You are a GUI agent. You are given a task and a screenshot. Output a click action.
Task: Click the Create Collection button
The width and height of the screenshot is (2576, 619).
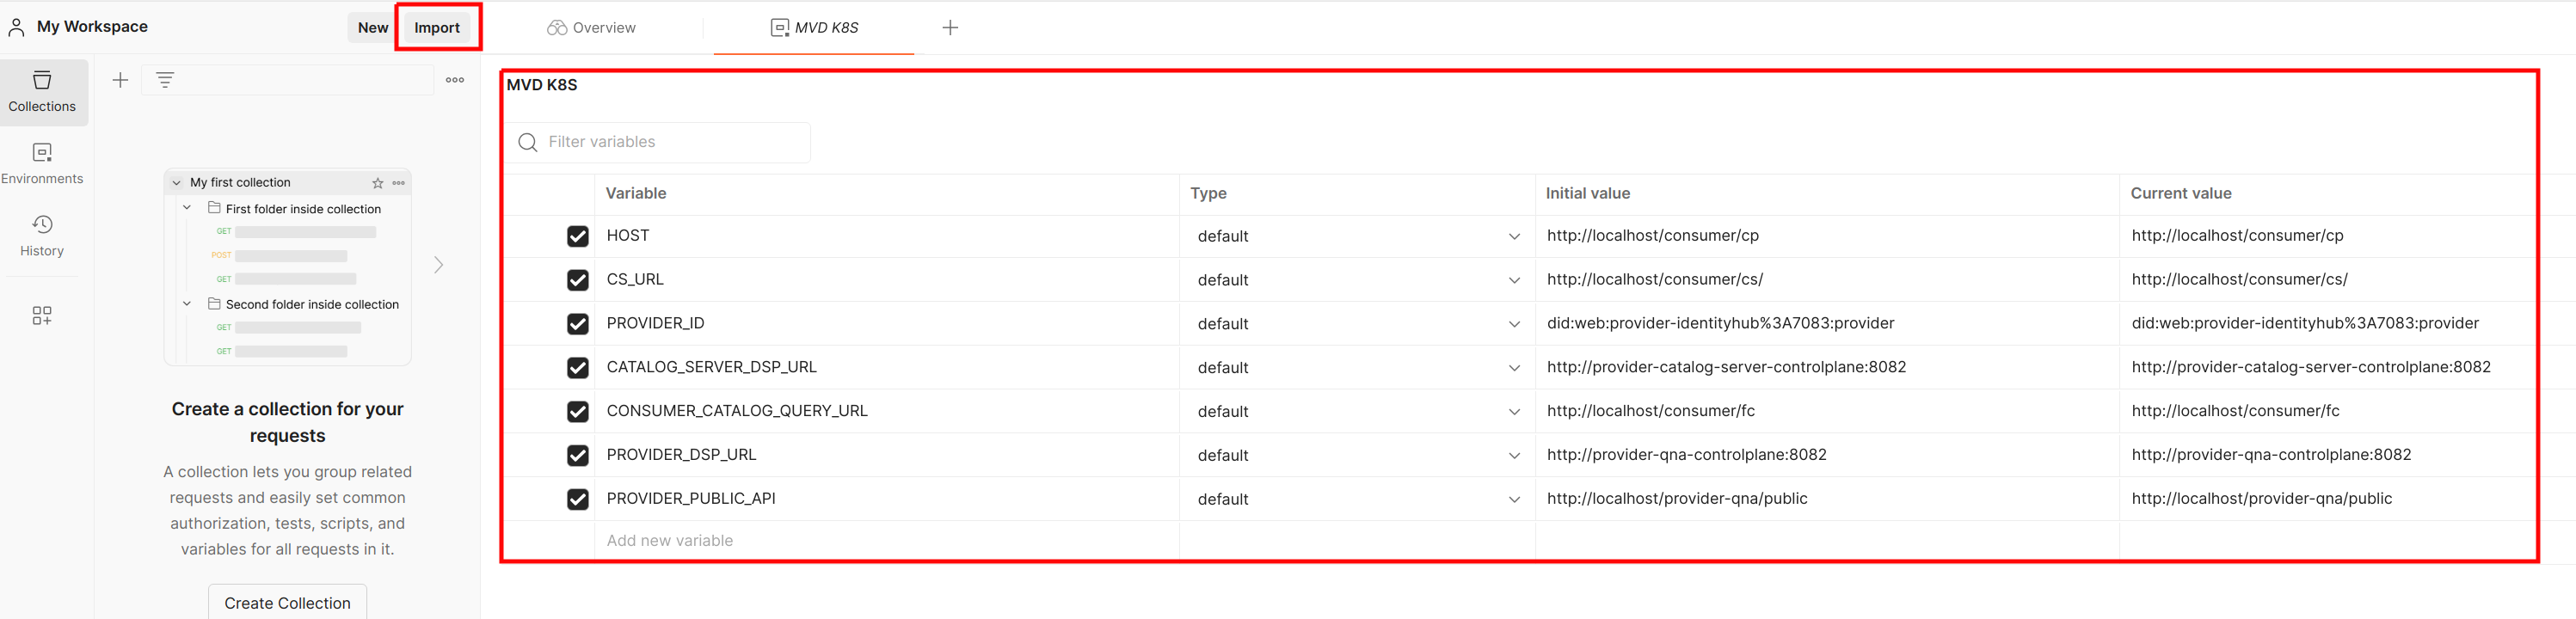[288, 603]
